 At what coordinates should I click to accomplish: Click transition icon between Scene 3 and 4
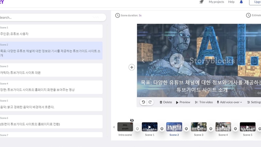211,128
